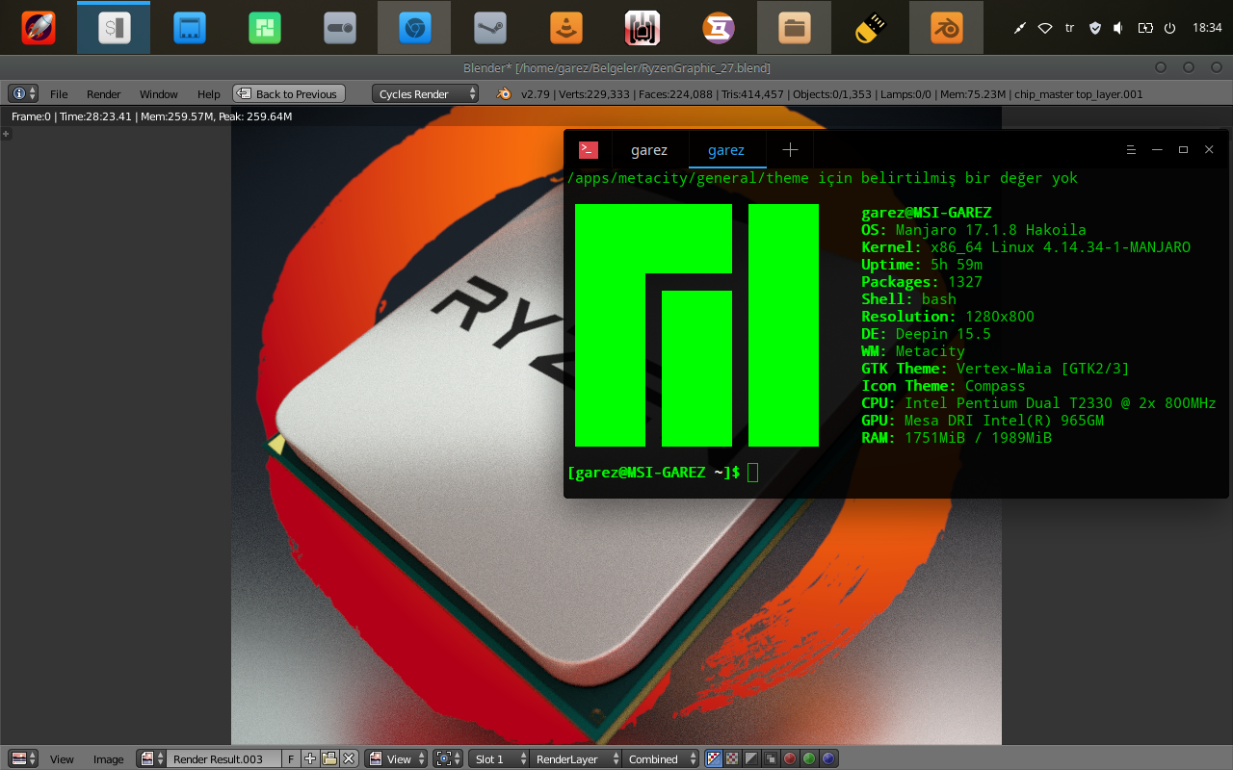Open the image editor type selector

pyautogui.click(x=23, y=758)
